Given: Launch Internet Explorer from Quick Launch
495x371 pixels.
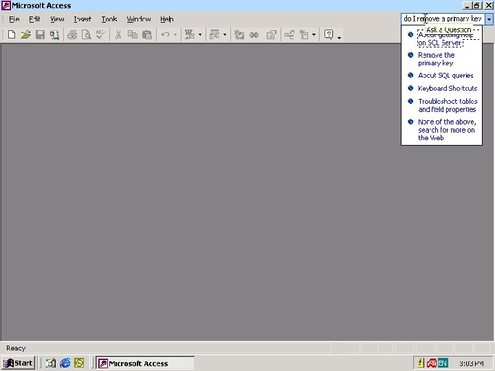Looking at the screenshot, I should click(x=65, y=363).
